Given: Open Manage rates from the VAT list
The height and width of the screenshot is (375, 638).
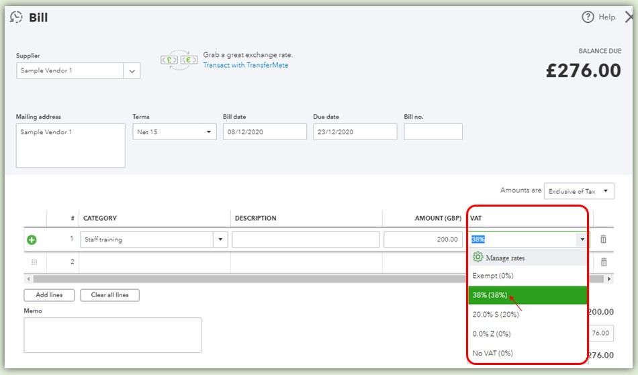Looking at the screenshot, I should click(x=527, y=258).
